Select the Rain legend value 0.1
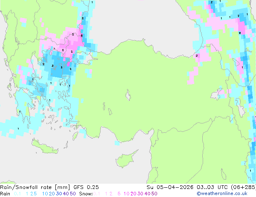This screenshot has width=256, height=197. pos(17,194)
